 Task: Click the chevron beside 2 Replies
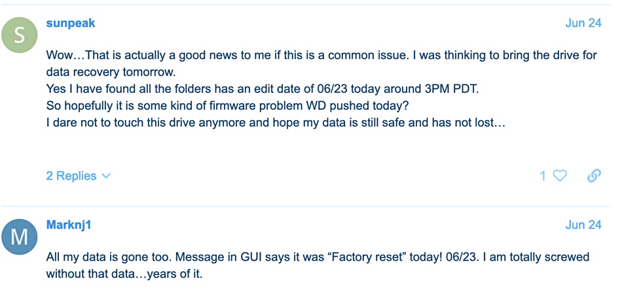coord(106,176)
